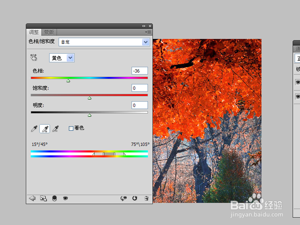Delete this adjustment layer trash icon

tap(146, 198)
